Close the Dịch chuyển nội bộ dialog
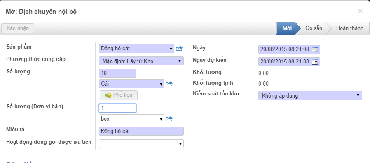Viewport: 370px width, 163px height. (360, 11)
